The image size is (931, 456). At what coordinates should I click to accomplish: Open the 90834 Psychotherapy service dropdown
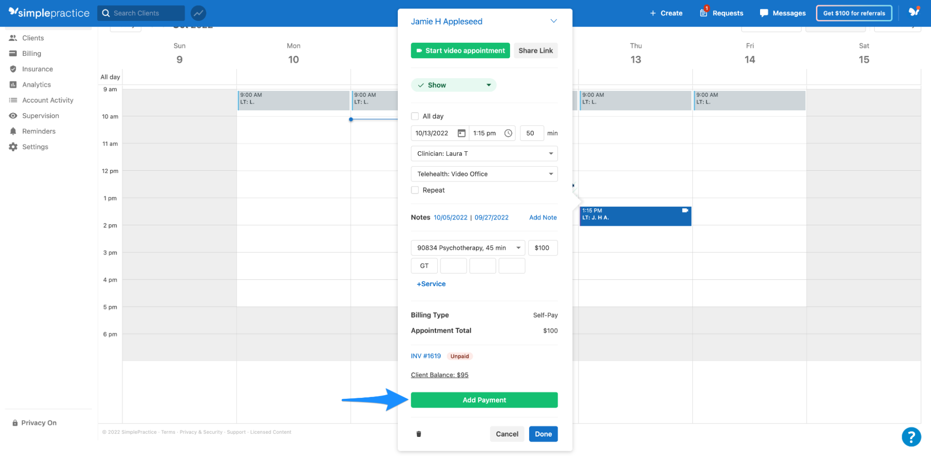tap(468, 248)
